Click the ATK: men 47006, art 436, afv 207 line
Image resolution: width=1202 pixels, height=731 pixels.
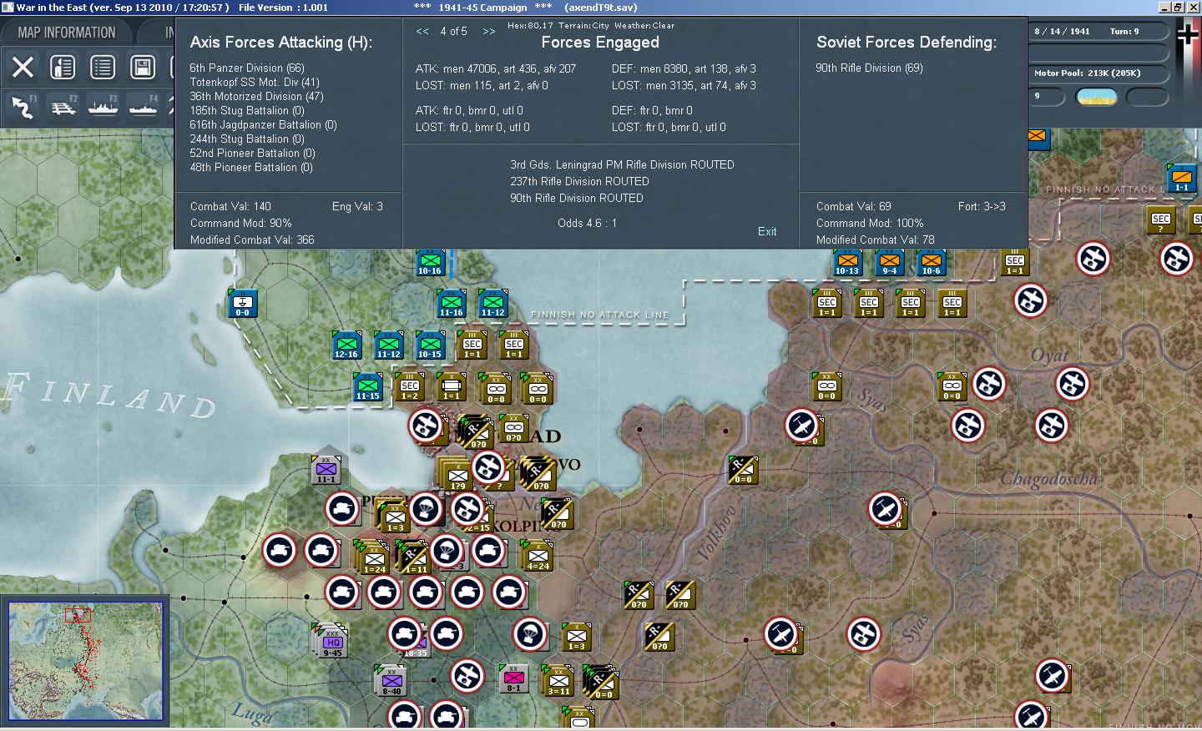496,68
